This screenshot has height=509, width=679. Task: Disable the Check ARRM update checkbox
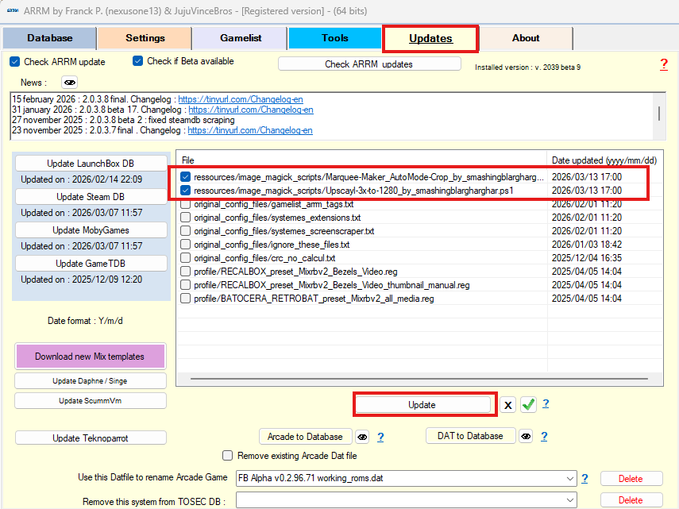click(x=14, y=62)
